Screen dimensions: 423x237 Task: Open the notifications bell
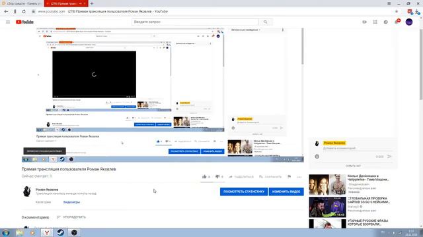pos(397,22)
